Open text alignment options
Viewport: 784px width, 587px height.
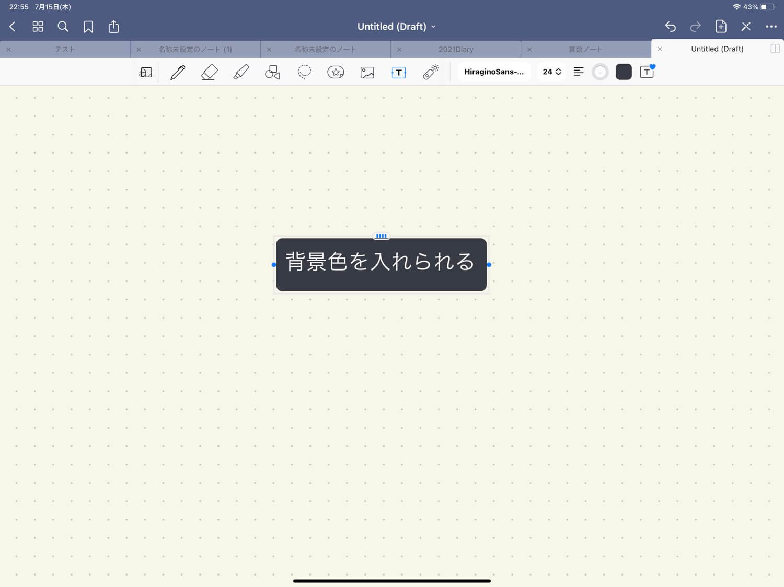coord(579,72)
